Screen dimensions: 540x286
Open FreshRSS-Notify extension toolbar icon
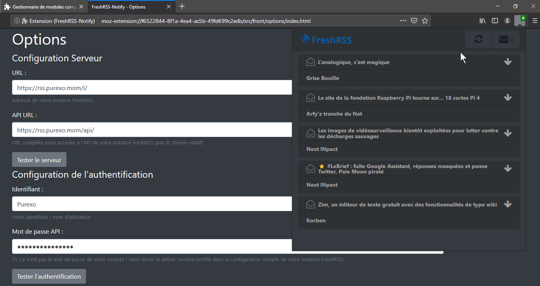(x=520, y=21)
